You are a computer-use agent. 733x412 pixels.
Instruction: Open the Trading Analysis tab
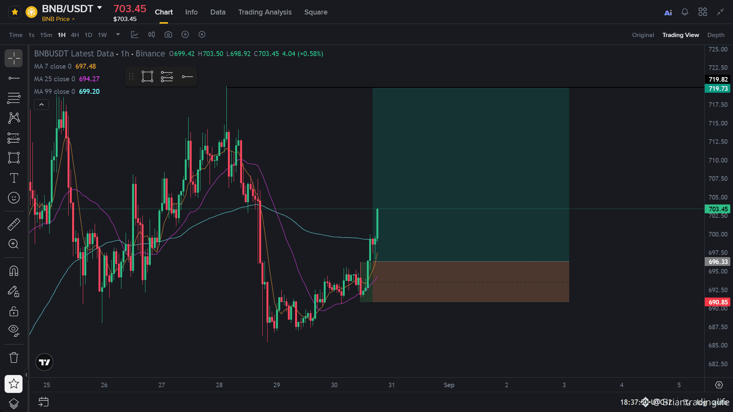coord(265,12)
